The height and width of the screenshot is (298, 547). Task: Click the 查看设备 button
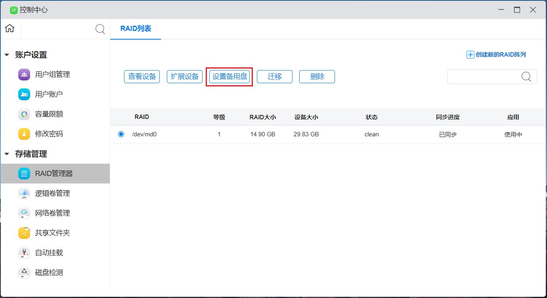pos(142,76)
